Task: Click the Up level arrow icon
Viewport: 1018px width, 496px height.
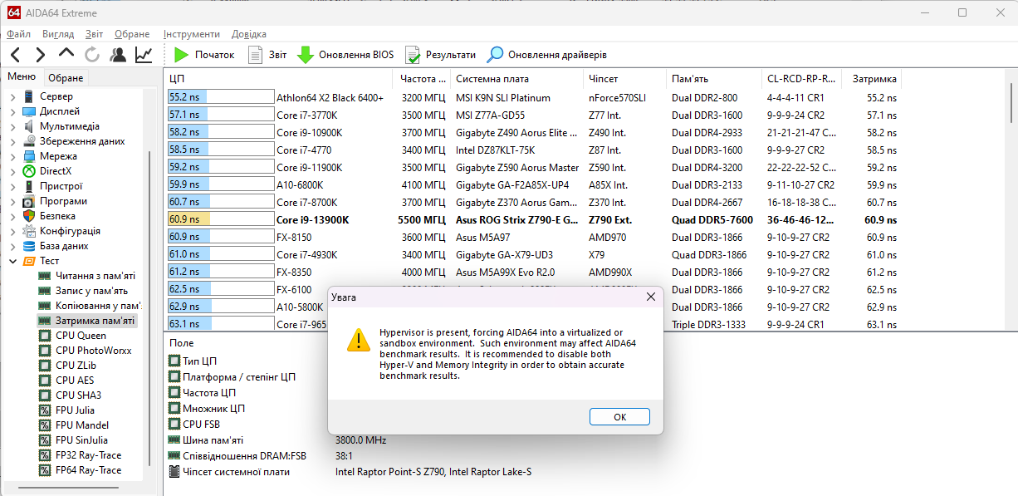Action: pyautogui.click(x=66, y=54)
